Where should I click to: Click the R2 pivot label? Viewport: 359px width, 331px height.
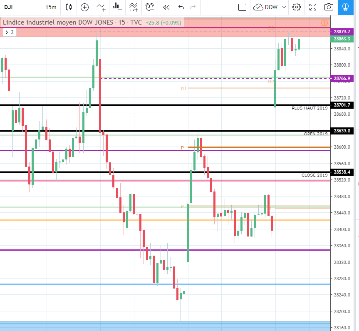point(271,82)
